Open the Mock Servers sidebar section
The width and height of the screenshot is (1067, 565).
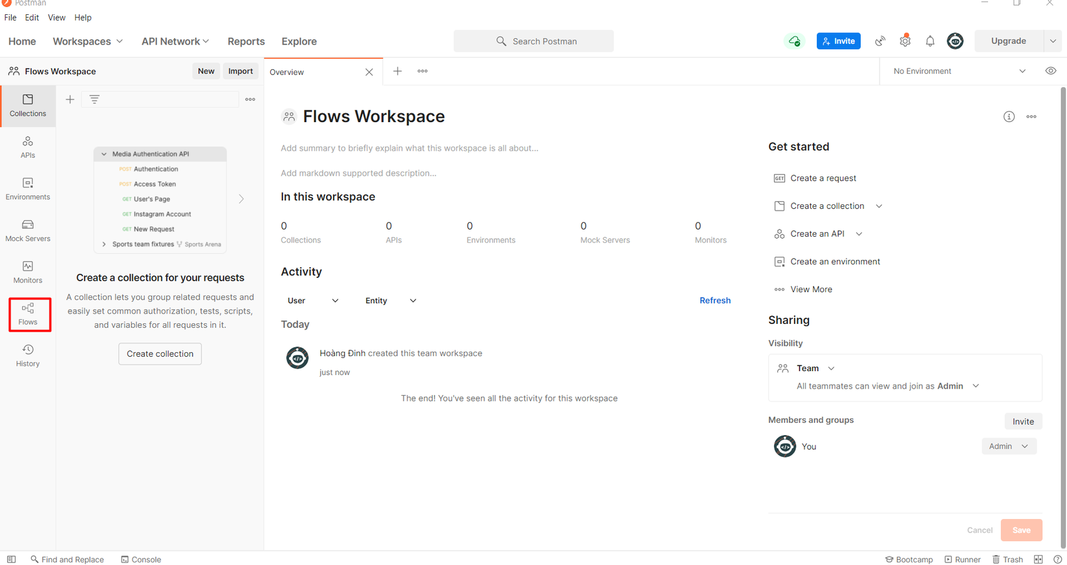(x=28, y=230)
